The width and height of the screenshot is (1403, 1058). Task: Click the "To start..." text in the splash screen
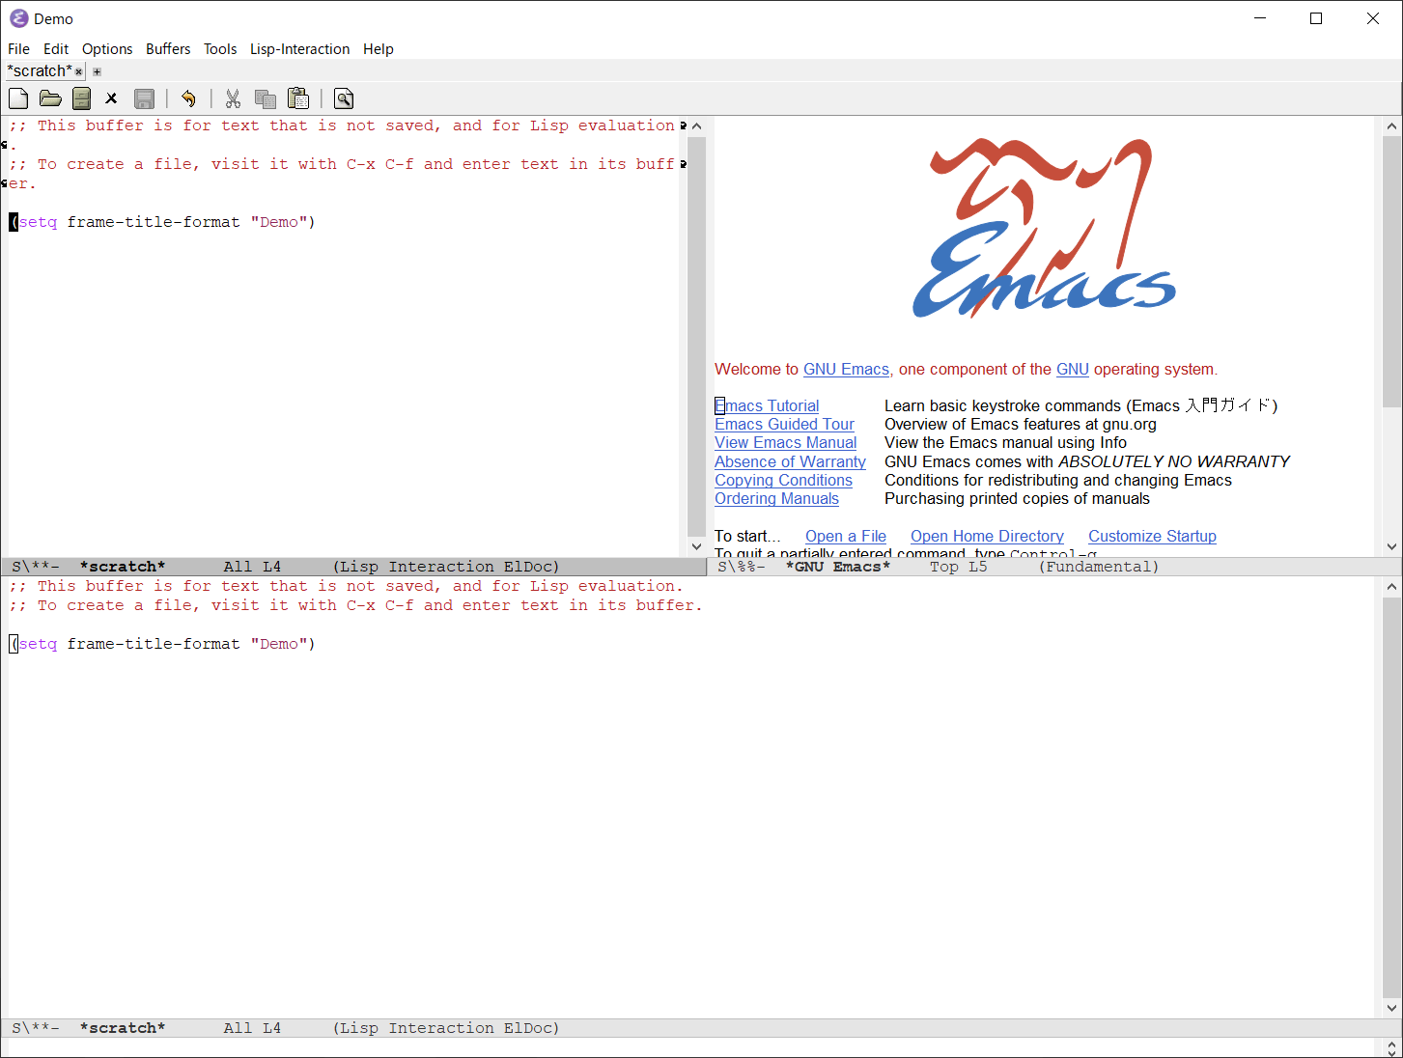click(x=747, y=537)
